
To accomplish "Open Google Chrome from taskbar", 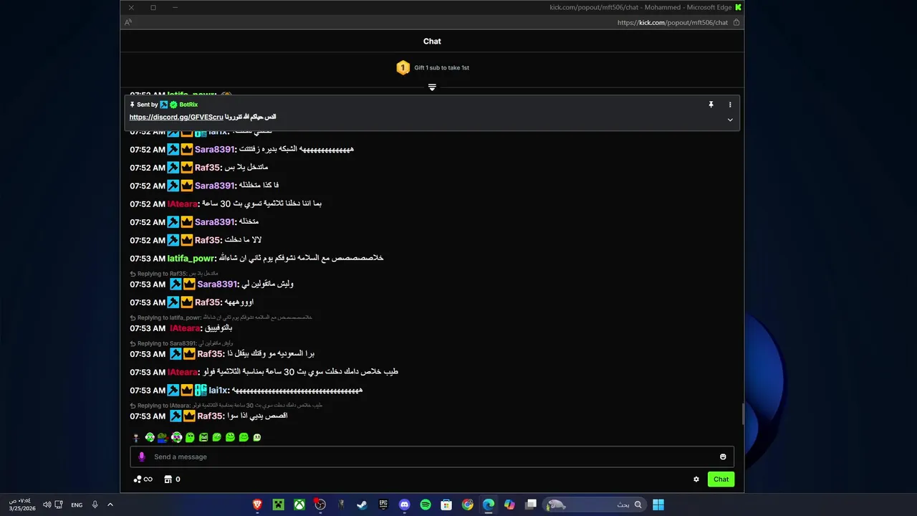I will 467,505.
